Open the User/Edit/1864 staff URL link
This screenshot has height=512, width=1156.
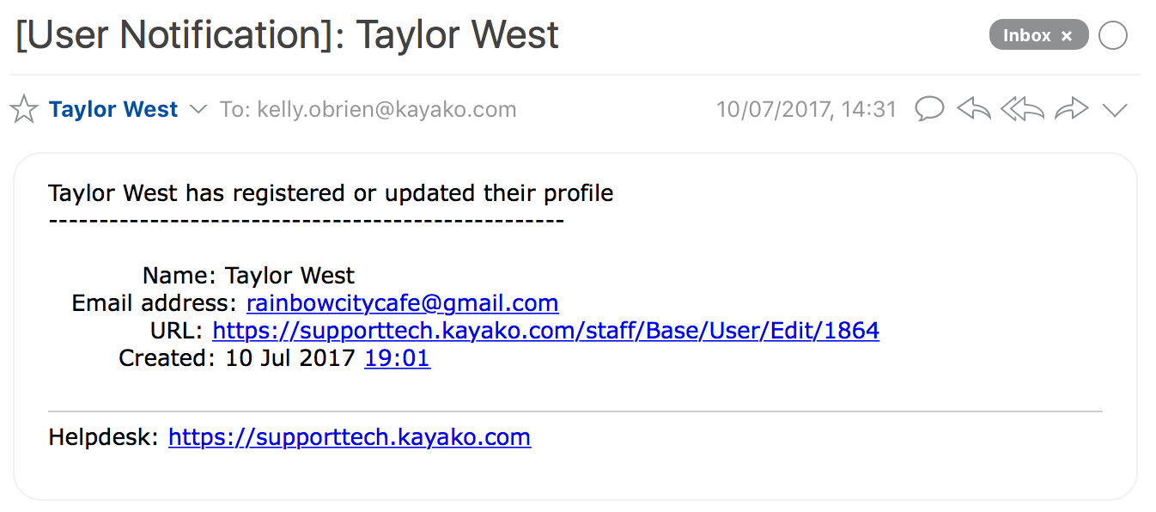(x=545, y=331)
